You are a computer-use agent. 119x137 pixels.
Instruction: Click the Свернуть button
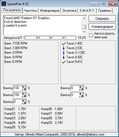(102, 19)
